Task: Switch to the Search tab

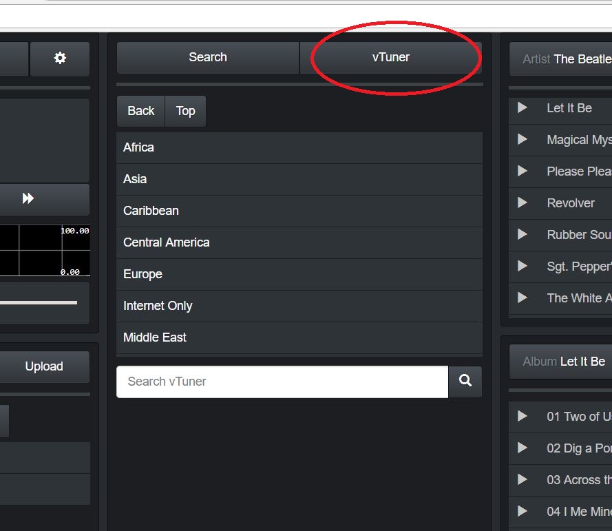Action: [208, 57]
